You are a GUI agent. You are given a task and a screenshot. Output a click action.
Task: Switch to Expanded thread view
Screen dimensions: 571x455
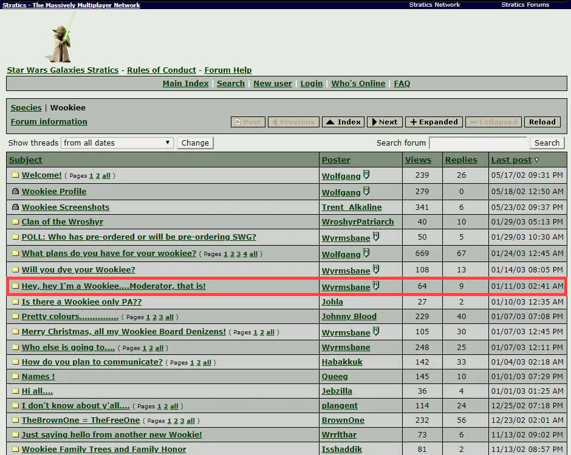coord(434,122)
